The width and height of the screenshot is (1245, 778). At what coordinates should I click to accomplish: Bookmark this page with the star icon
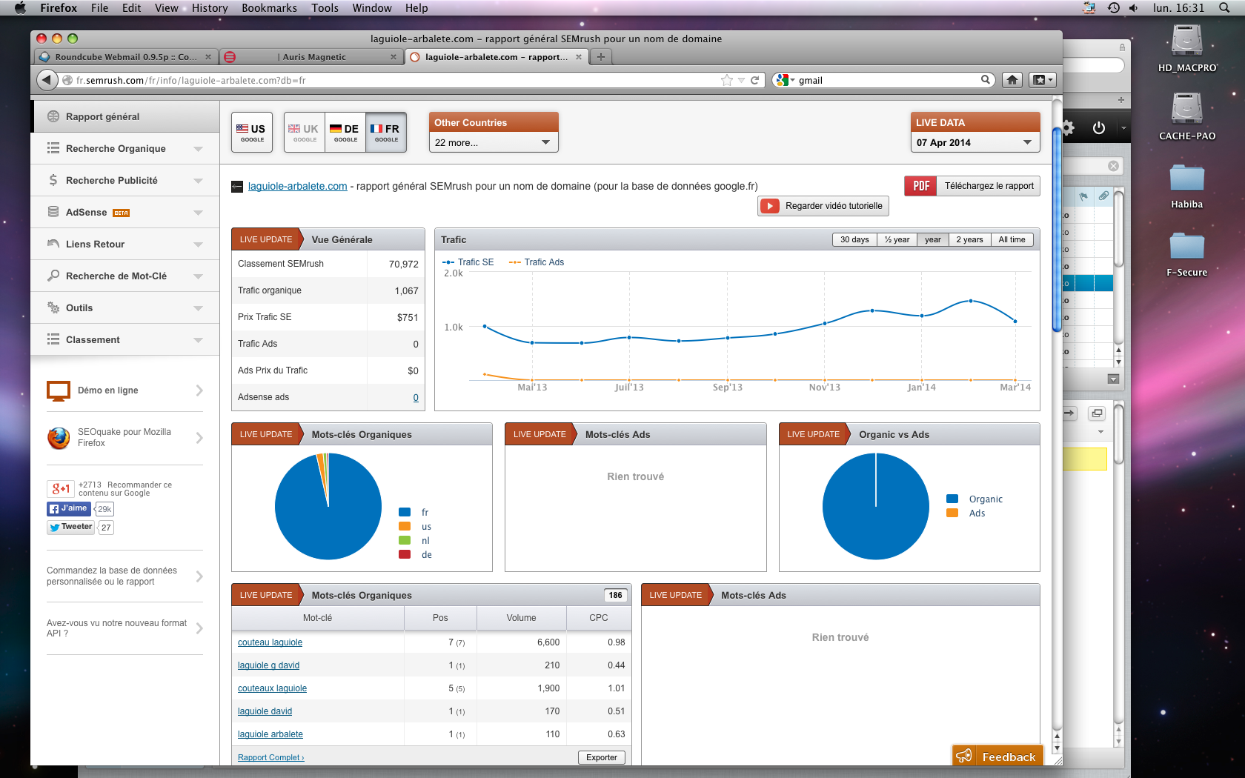coord(726,80)
